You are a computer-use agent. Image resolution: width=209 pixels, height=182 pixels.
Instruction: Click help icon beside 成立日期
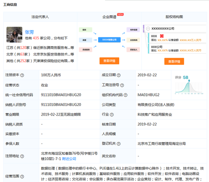click(x=118, y=75)
